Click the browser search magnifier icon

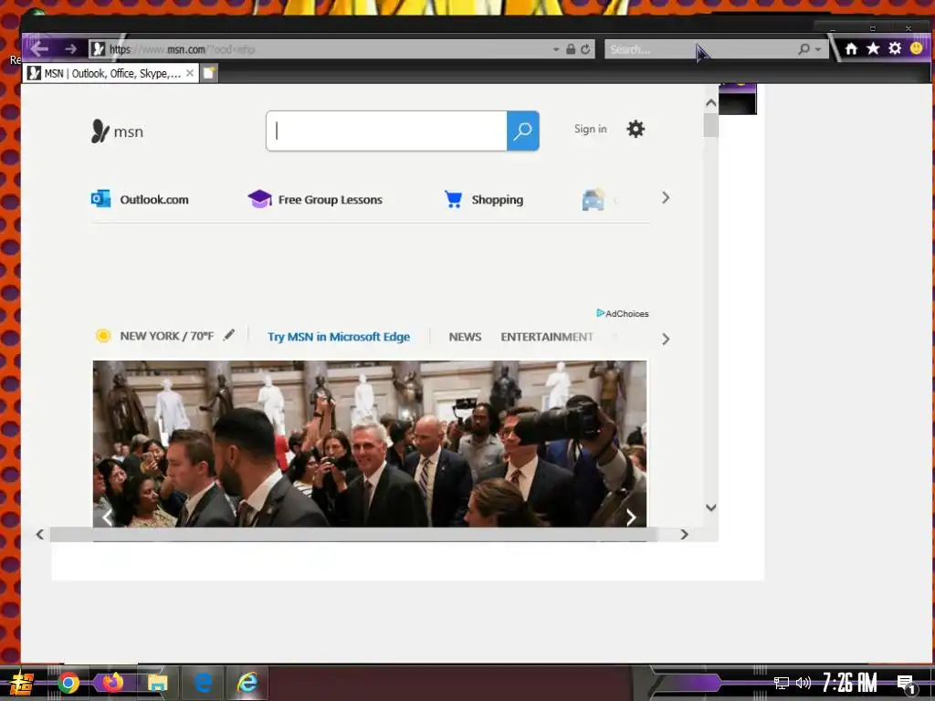(x=804, y=49)
